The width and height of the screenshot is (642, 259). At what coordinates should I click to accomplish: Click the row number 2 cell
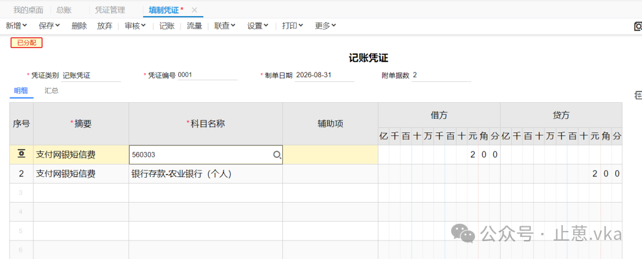[21, 174]
